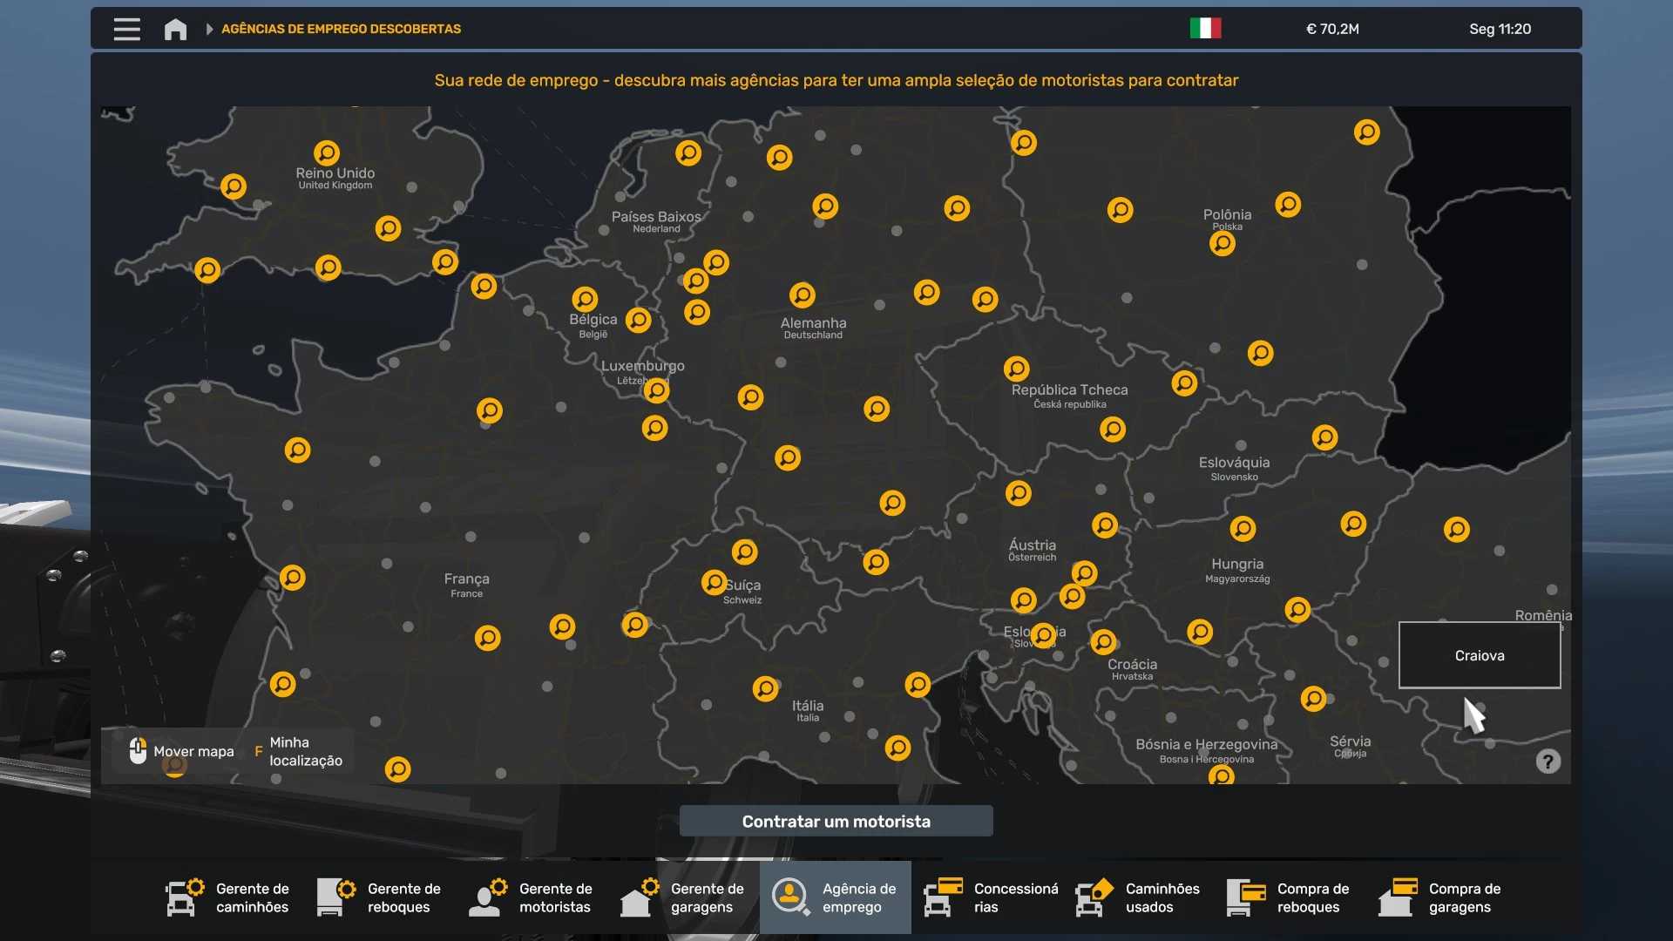Select agency marker above República Tcheca

[x=1016, y=369]
